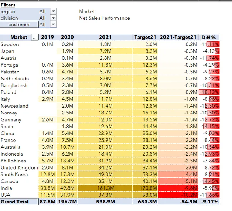The image size is (232, 211).
Task: Click the Grand Total row label
Action: point(15,202)
